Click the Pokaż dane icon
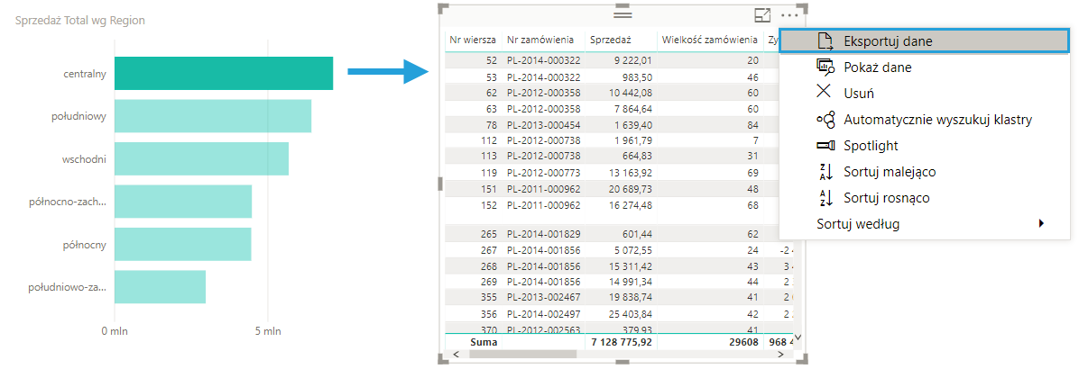 tap(824, 67)
